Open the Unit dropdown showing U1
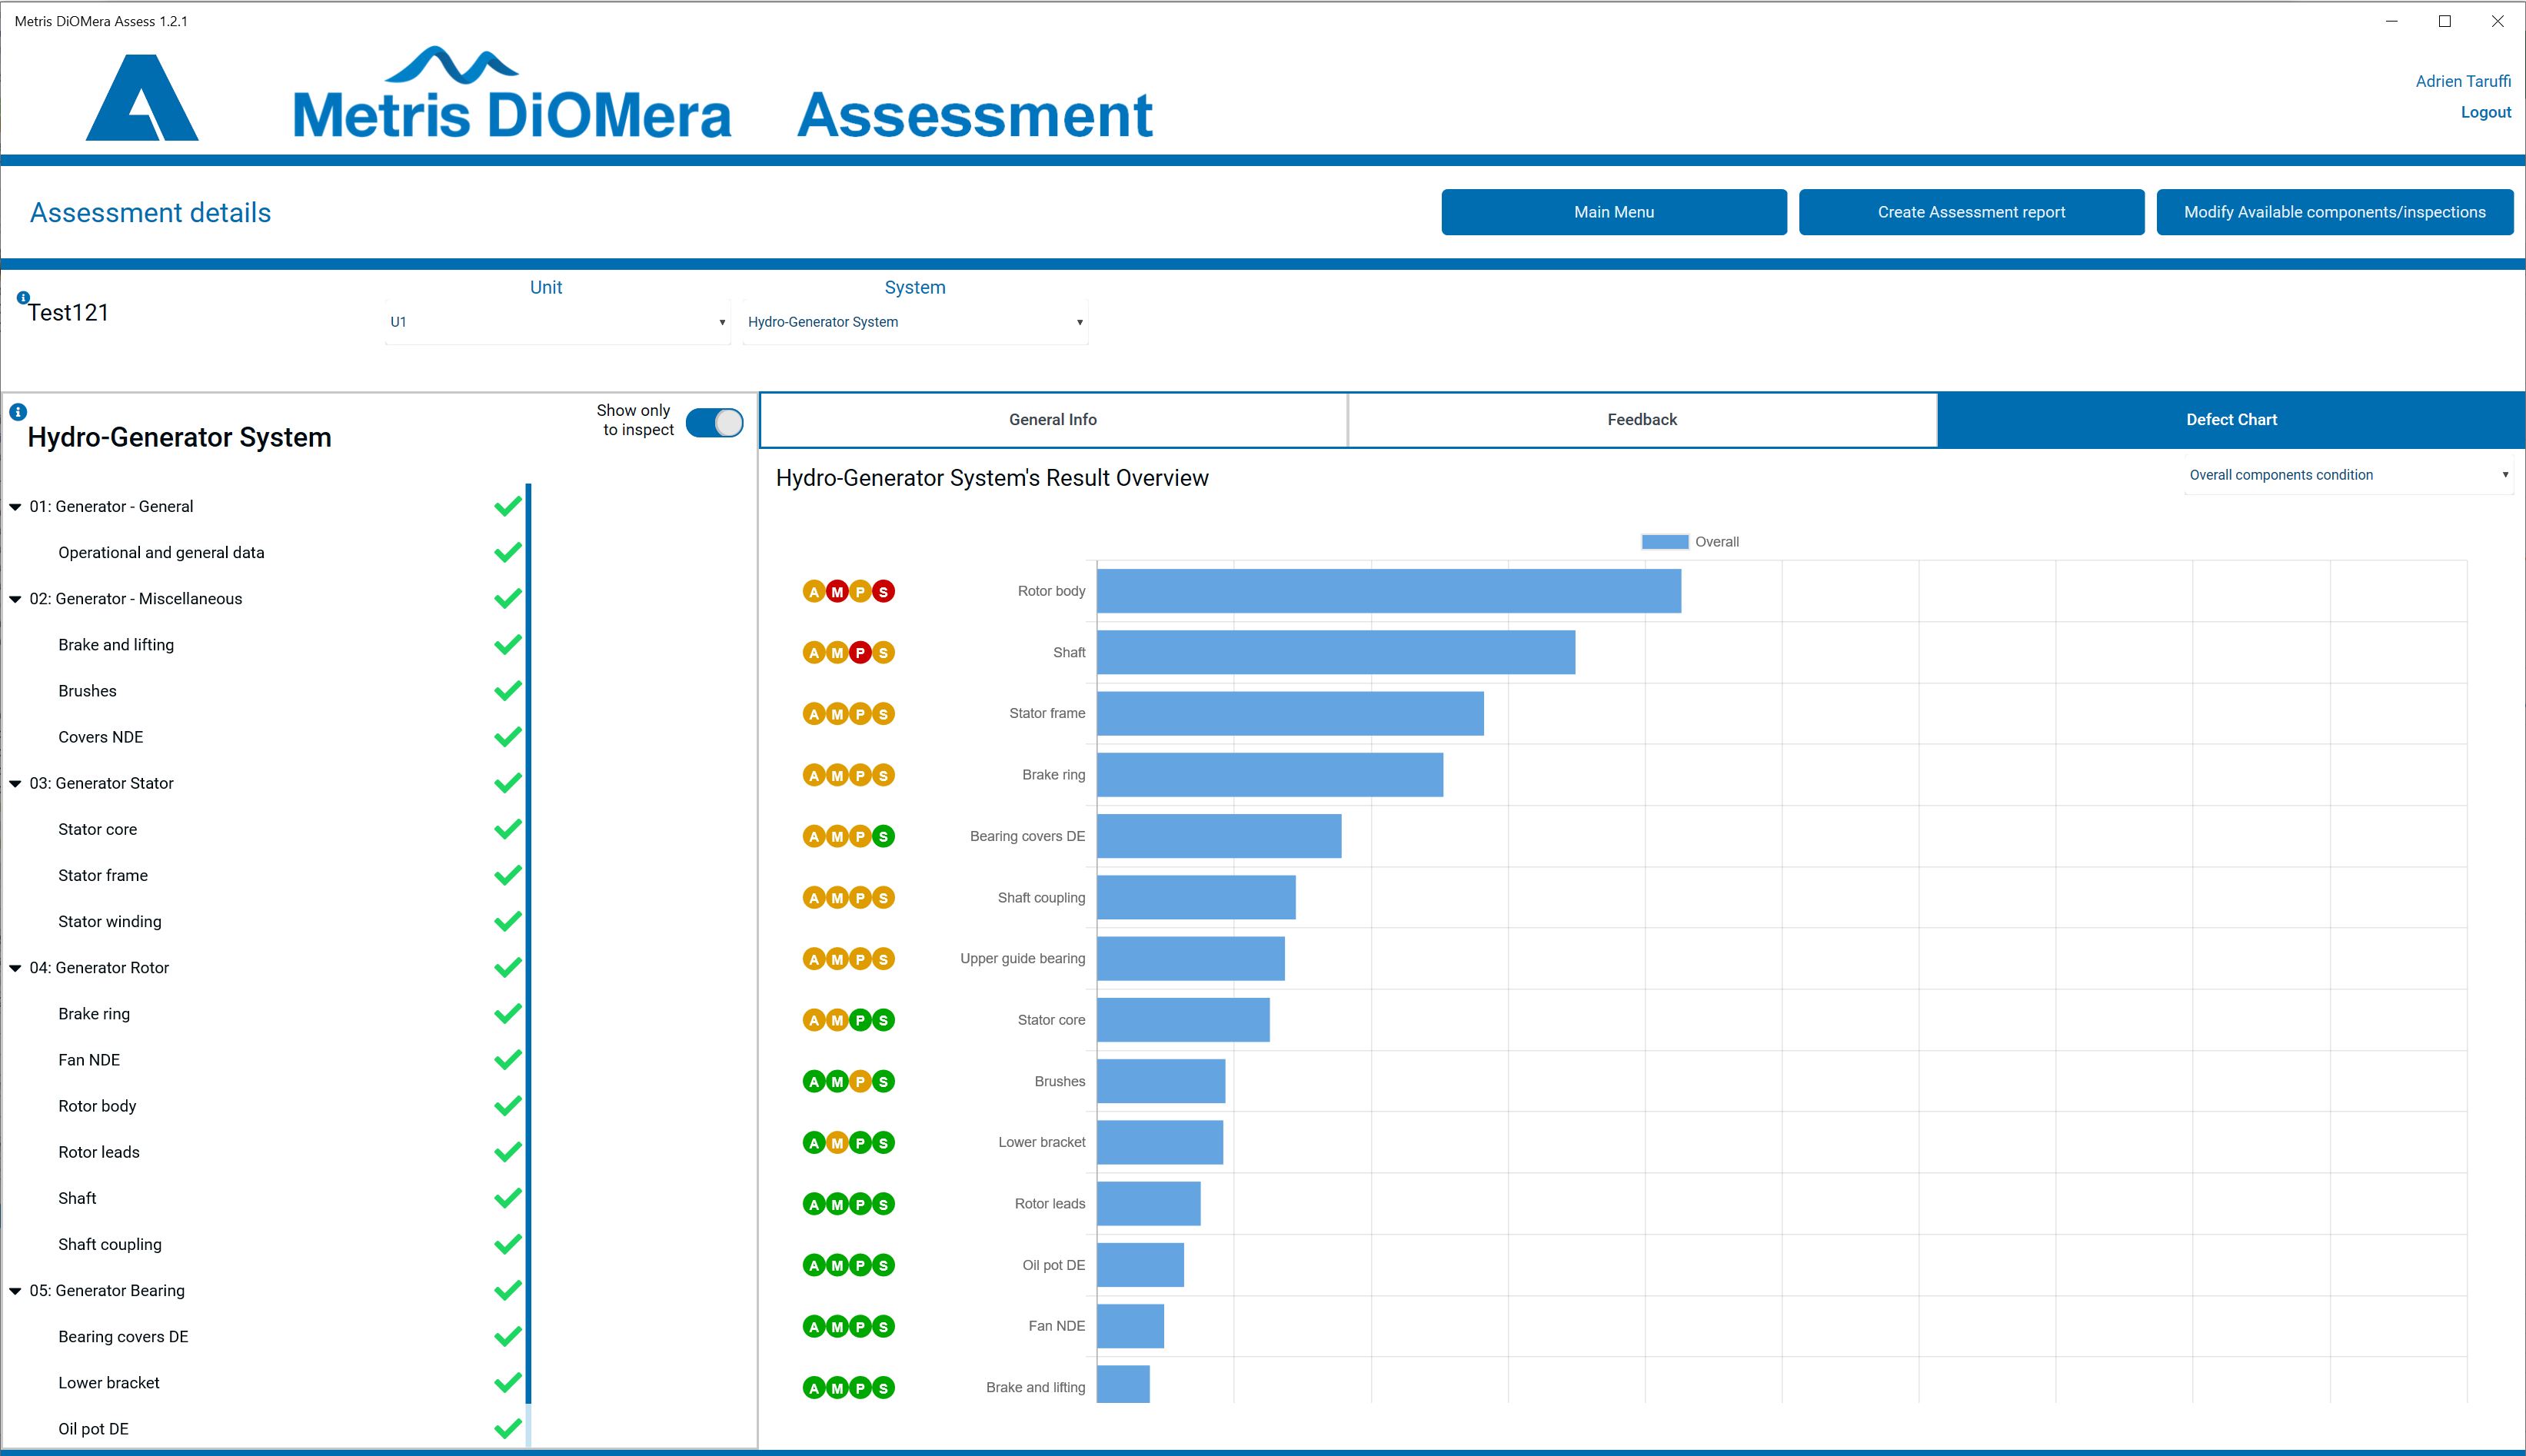The width and height of the screenshot is (2526, 1456). 557,322
